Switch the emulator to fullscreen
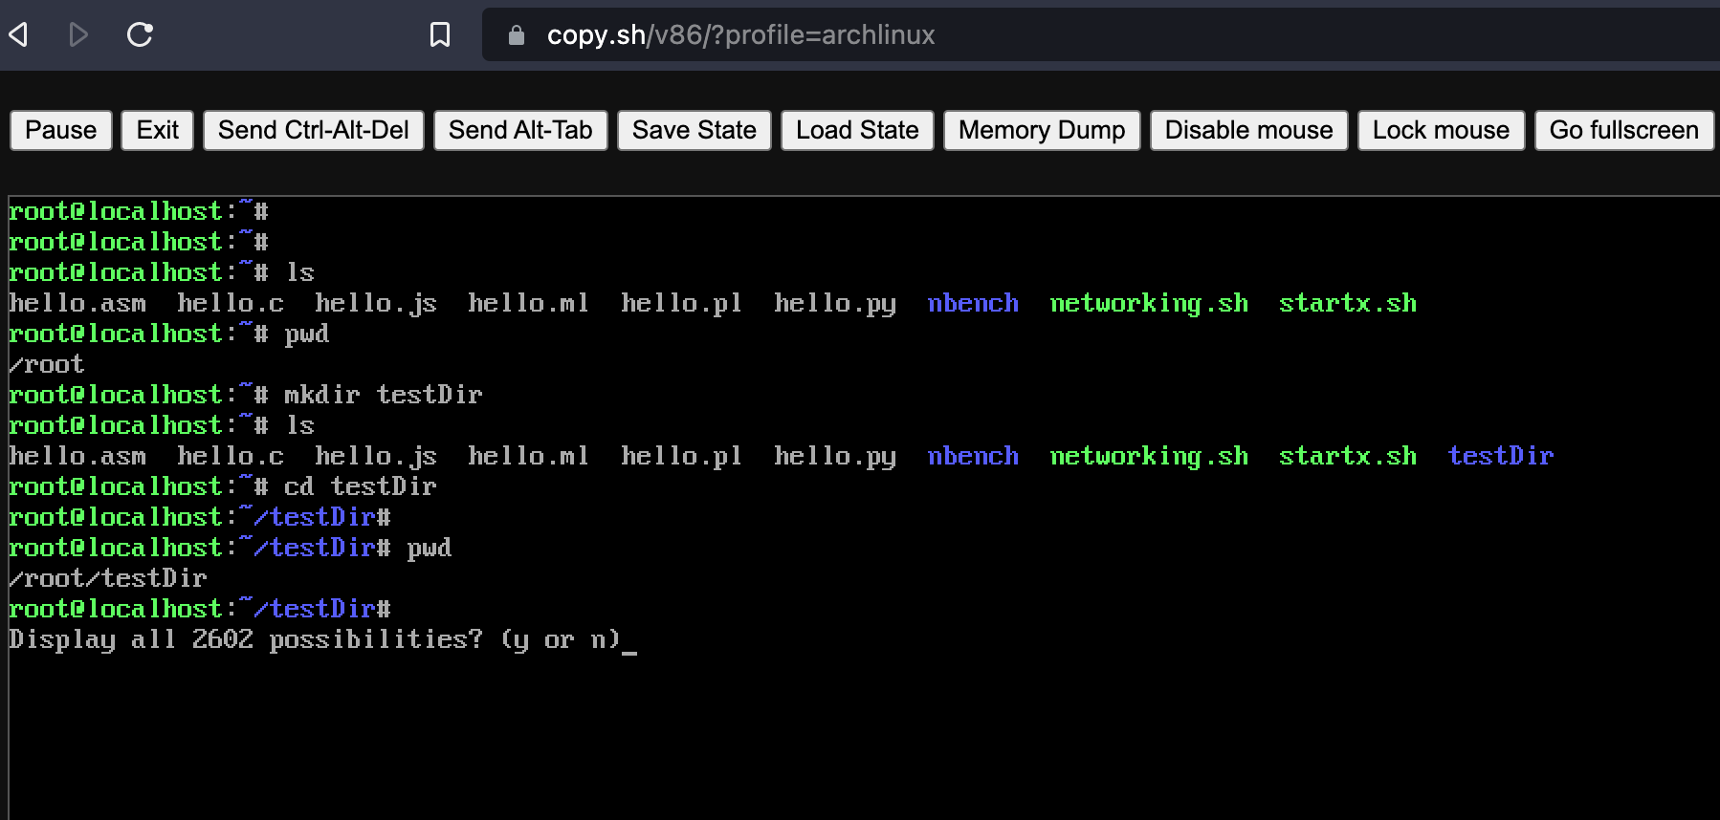Screen dimensions: 1720x820 [1624, 130]
